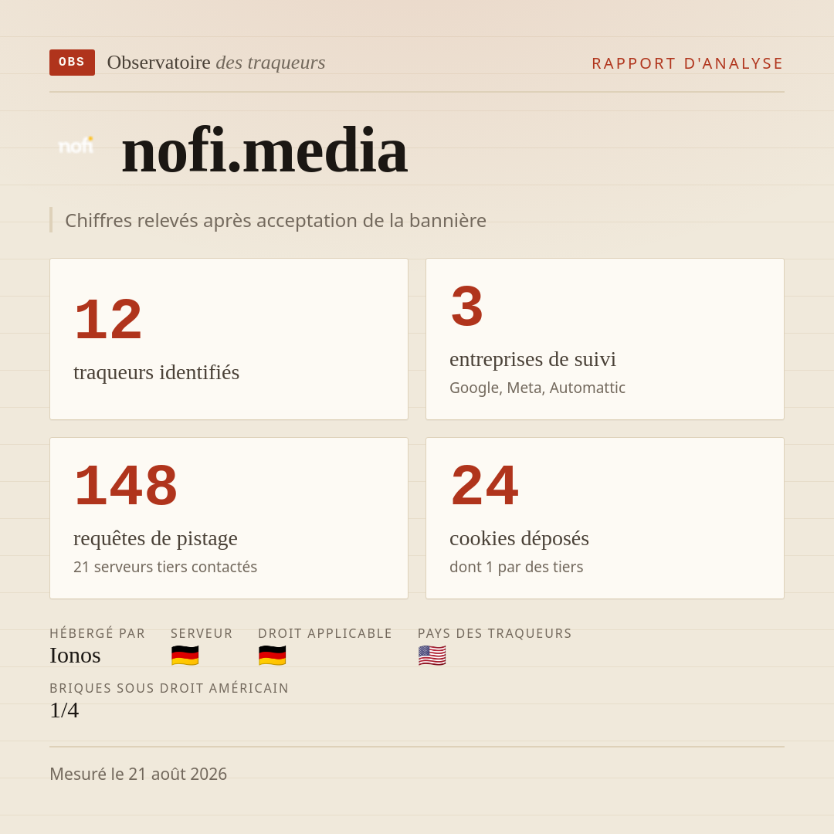This screenshot has height=834, width=834.
Task: Click the "requêtes de pistage" label
Action: coord(155,538)
